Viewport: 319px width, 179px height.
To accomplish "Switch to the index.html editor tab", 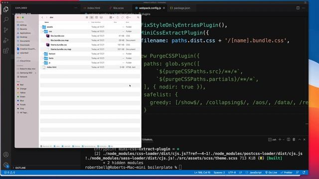I will coord(92,8).
